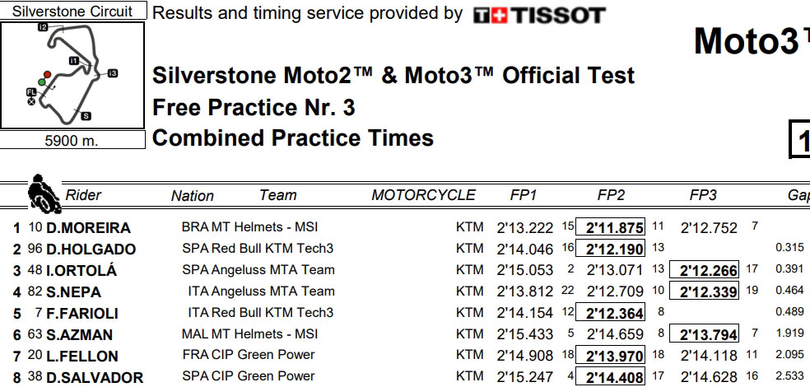The width and height of the screenshot is (810, 387).
Task: Select the I1 sector marker on the map
Action: [x=73, y=61]
